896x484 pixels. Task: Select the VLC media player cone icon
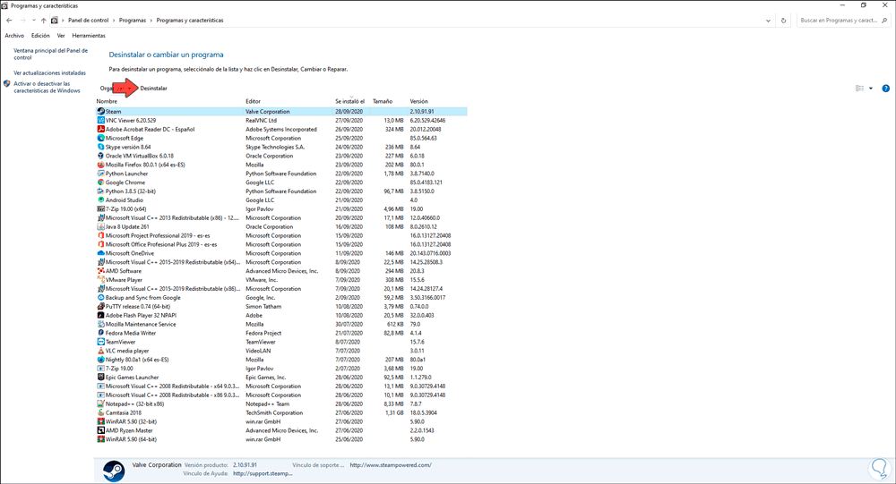click(100, 351)
